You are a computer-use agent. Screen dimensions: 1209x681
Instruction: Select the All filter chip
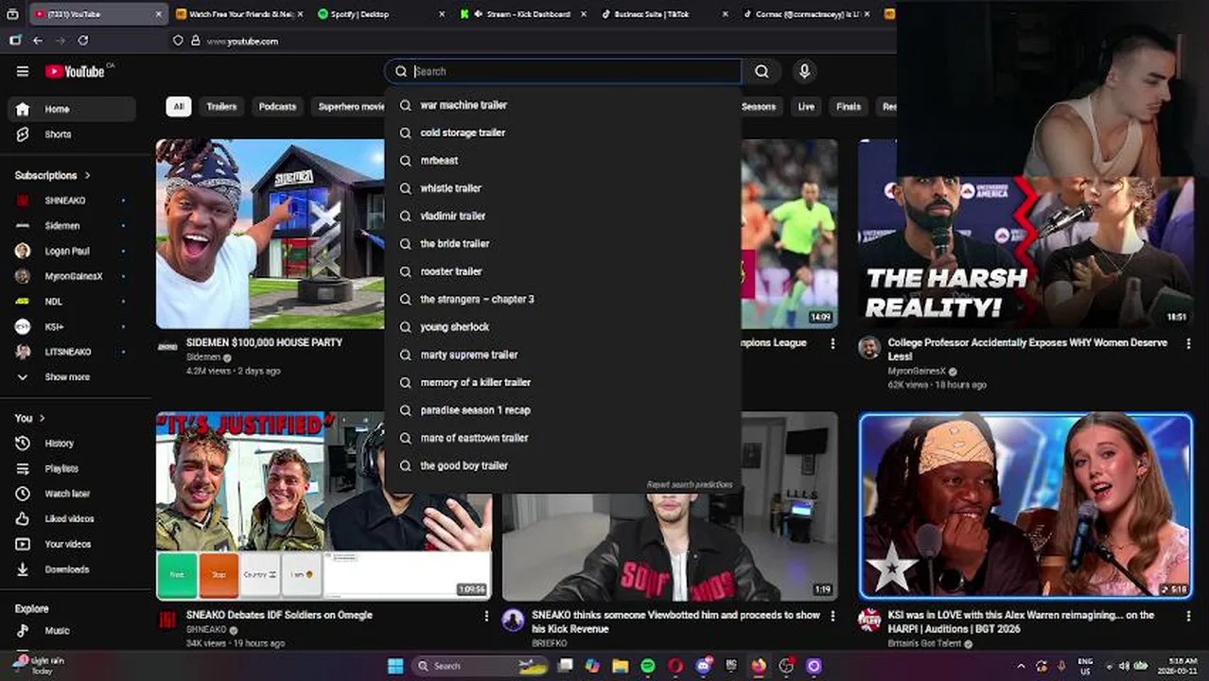coord(178,107)
